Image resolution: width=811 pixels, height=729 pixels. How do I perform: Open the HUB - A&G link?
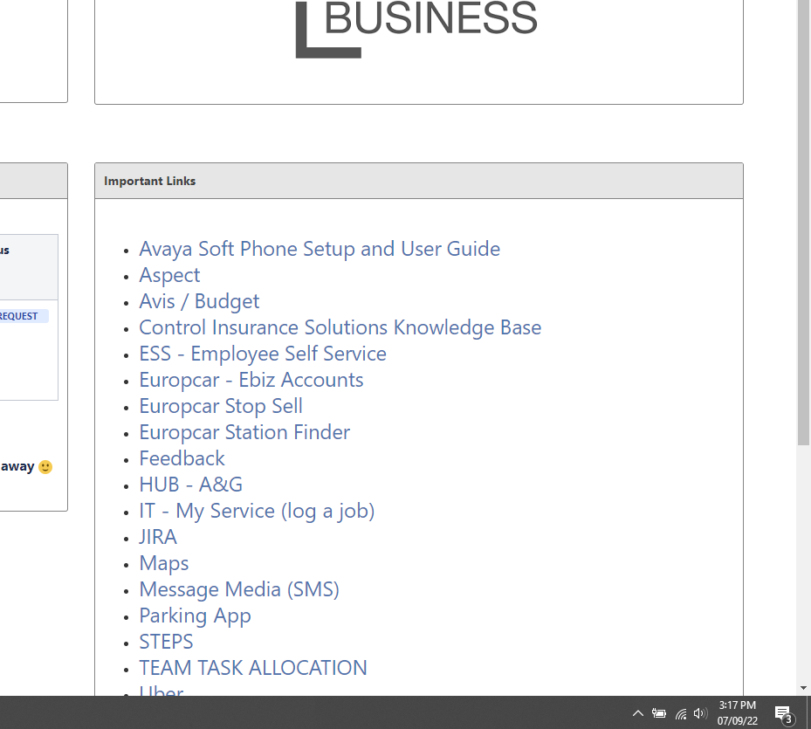click(191, 485)
